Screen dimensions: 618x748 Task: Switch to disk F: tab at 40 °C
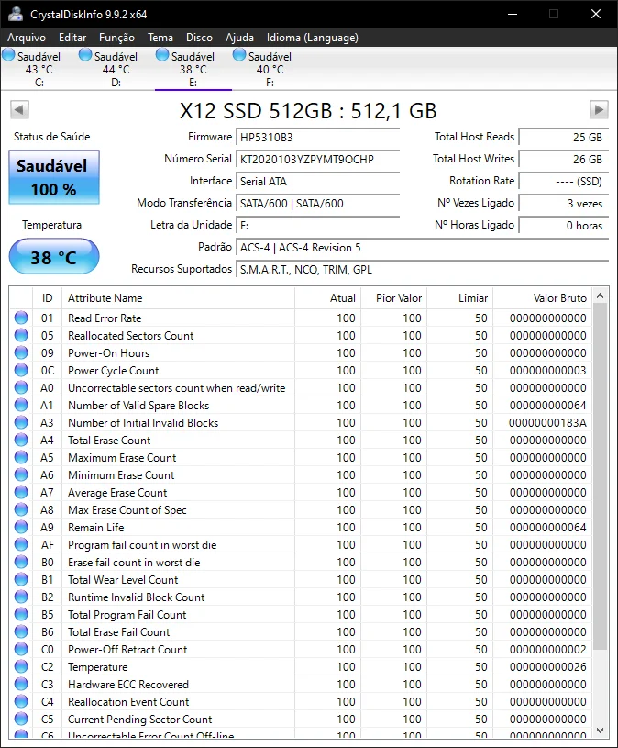(270, 69)
